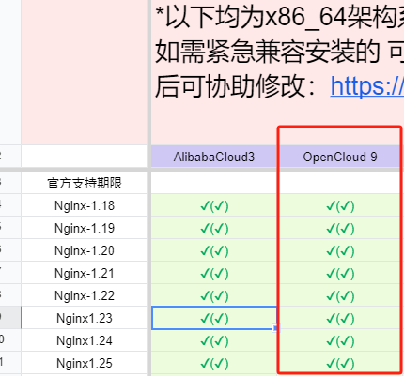The image size is (404, 376).
Task: Select the row header of the Nginx1.23 row
Action: 10,318
